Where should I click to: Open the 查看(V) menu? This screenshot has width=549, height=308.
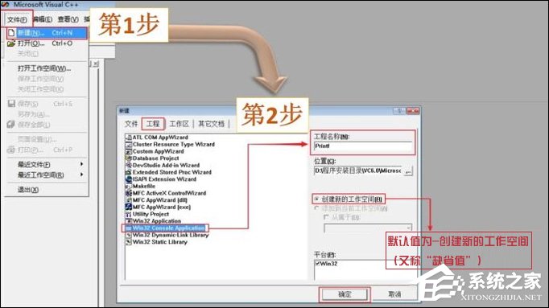point(68,19)
